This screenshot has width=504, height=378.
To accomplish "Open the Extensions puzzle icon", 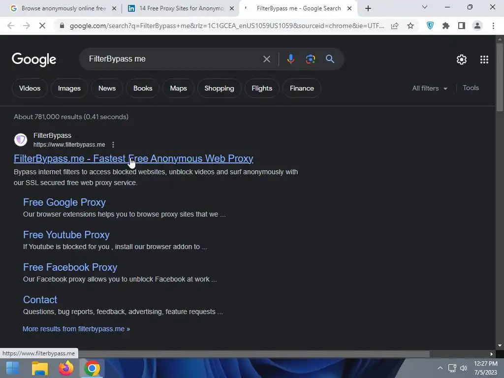I will pyautogui.click(x=446, y=26).
